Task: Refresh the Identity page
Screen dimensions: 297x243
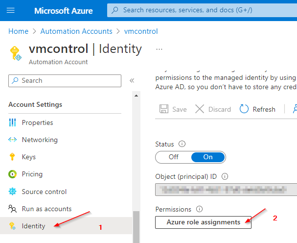Action: pos(257,109)
